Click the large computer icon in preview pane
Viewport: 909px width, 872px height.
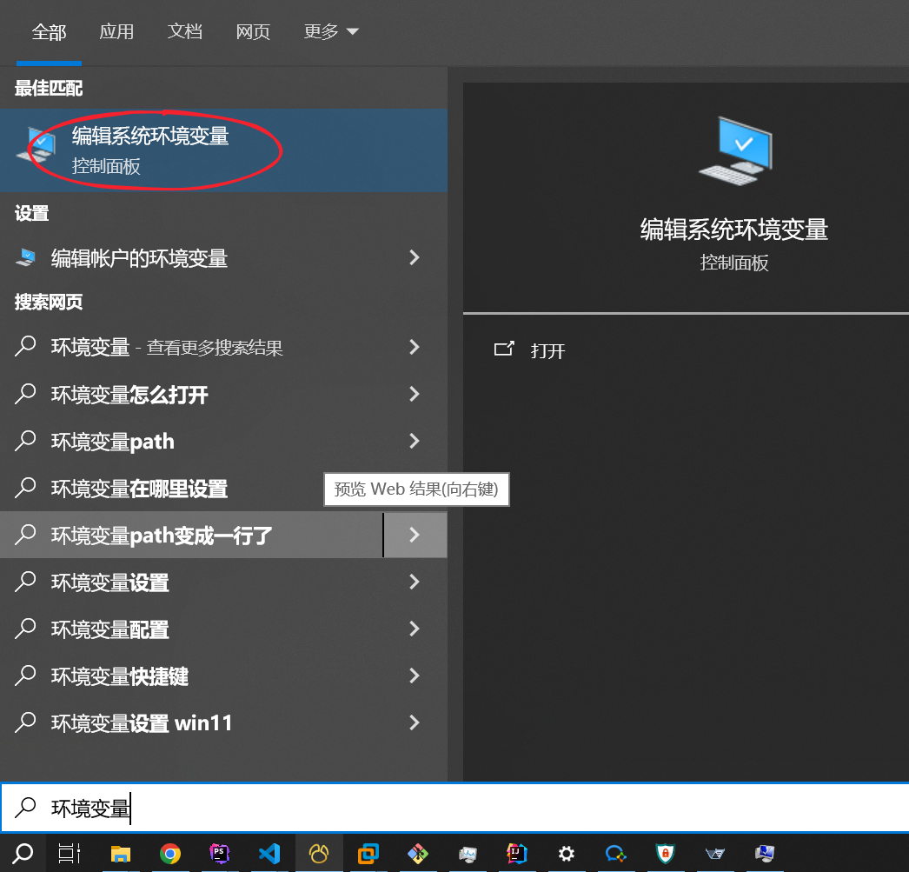click(736, 150)
